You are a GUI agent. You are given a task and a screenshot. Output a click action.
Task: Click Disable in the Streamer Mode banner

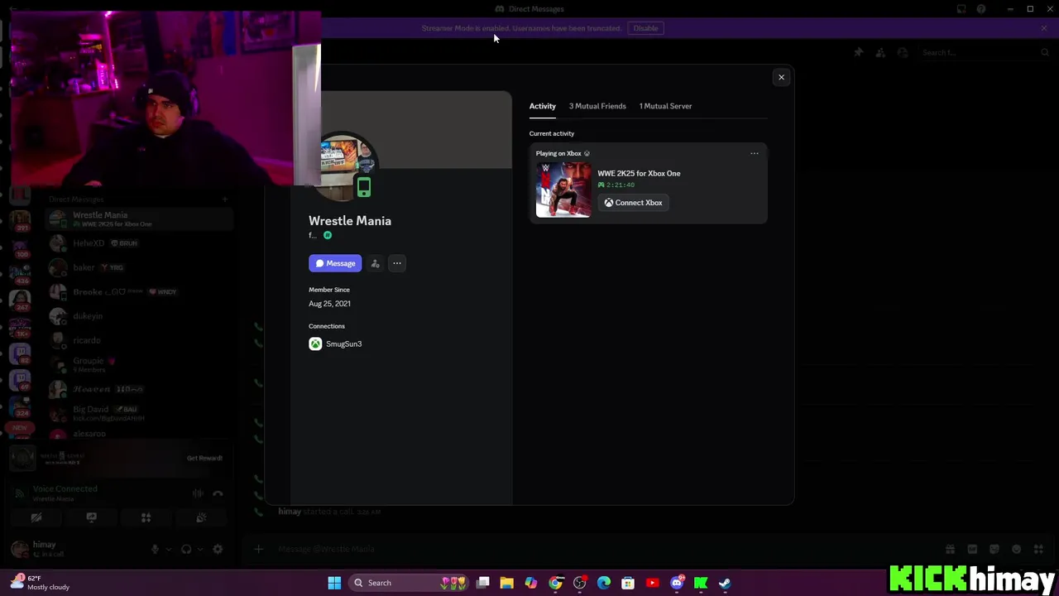click(x=645, y=28)
